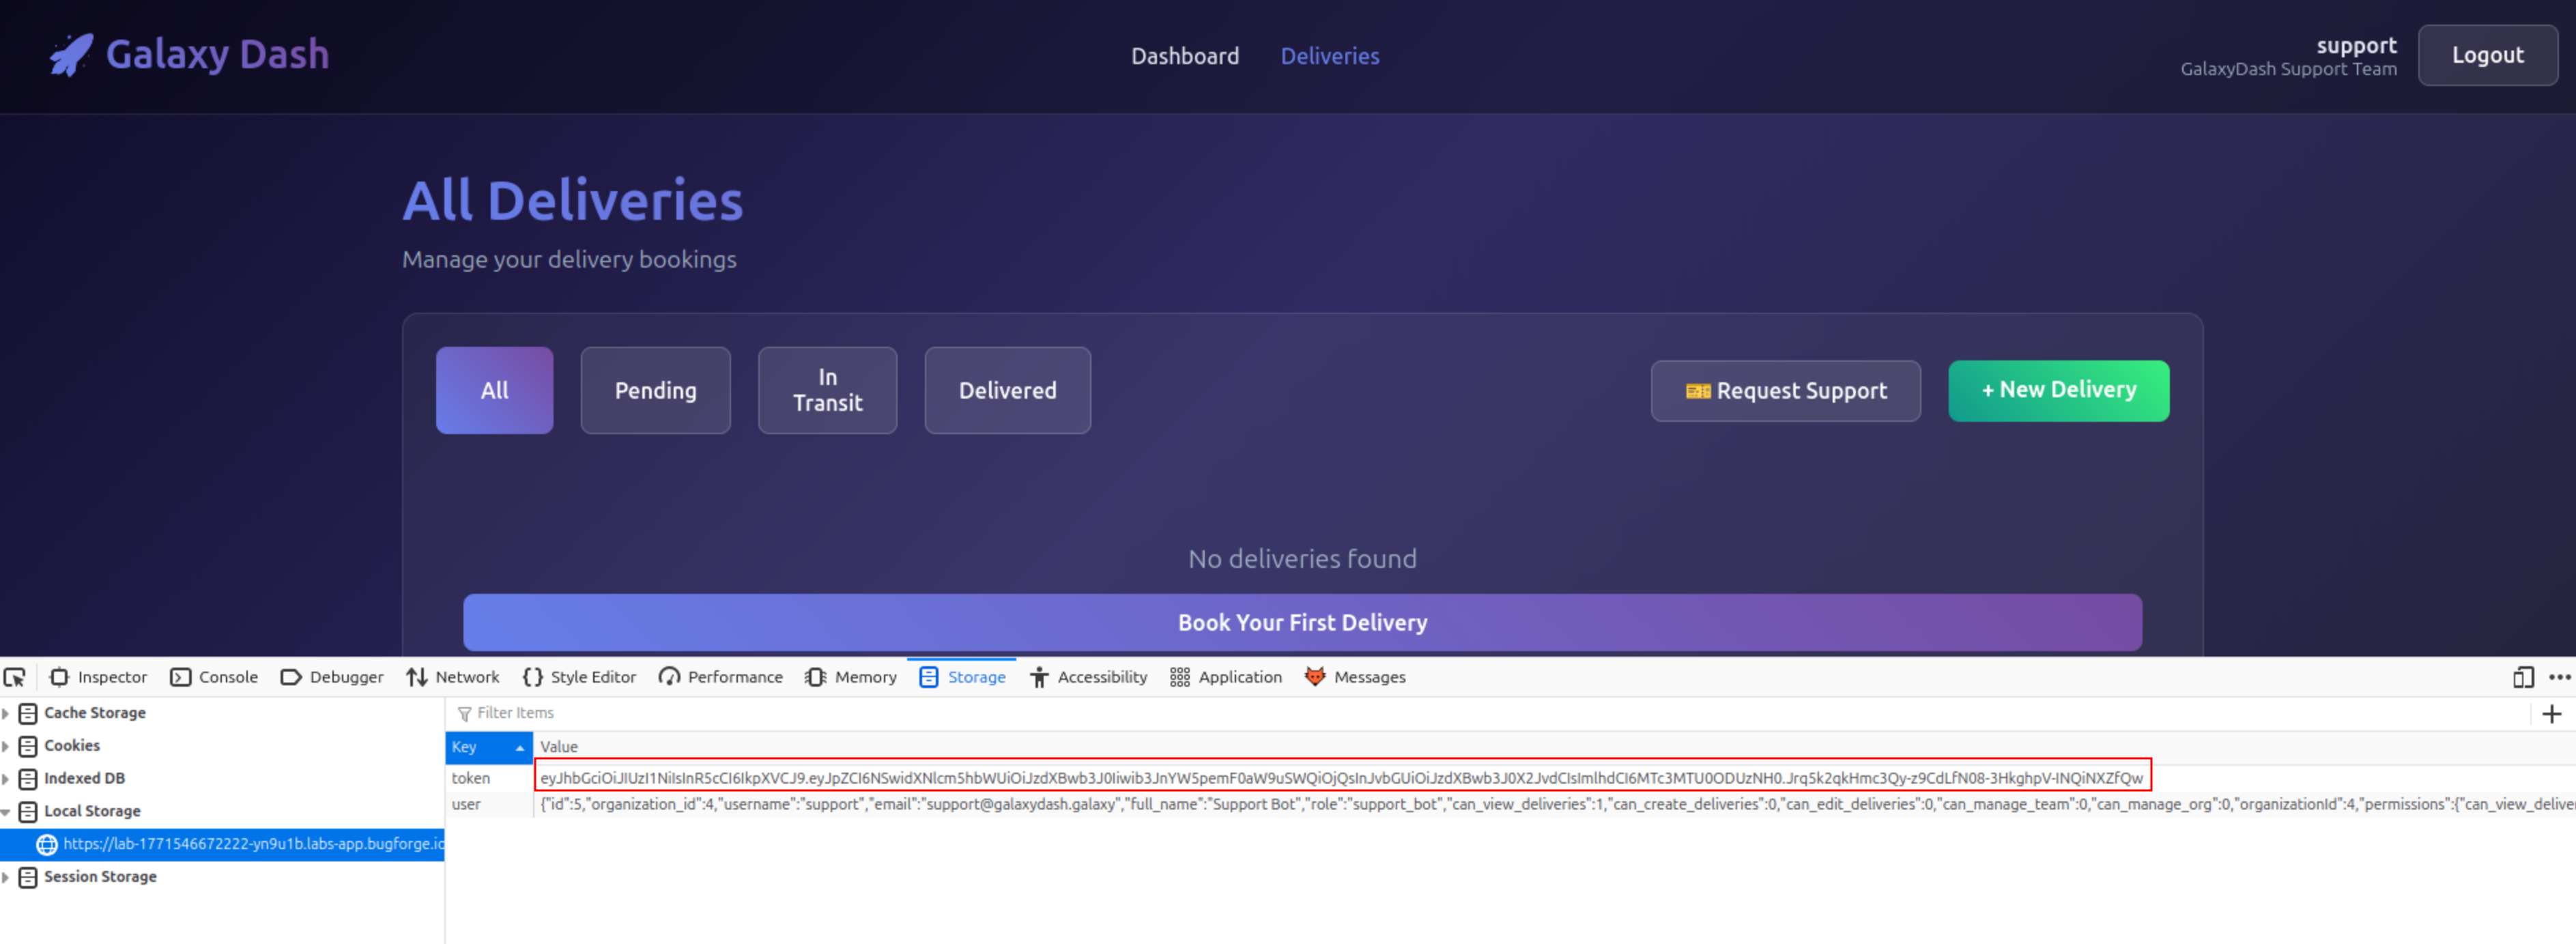
Task: Expand the Session Storage tree node
Action: pyautogui.click(x=6, y=877)
